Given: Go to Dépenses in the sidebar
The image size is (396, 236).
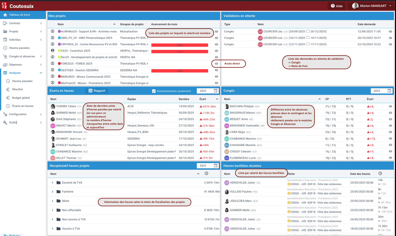Looking at the screenshot, I should pyautogui.click(x=15, y=65).
